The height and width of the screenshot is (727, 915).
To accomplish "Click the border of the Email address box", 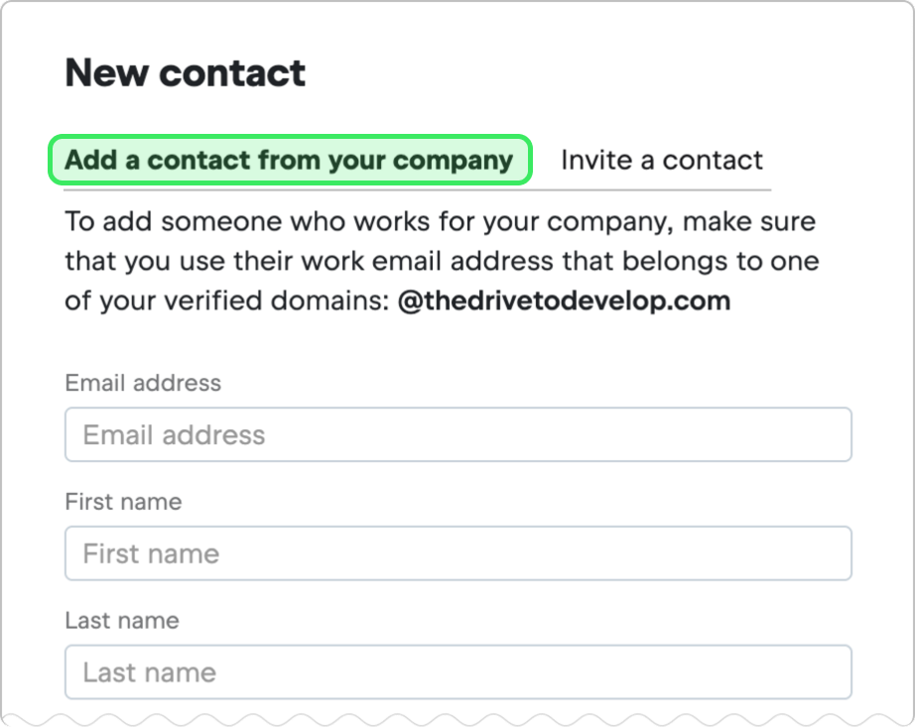I will pyautogui.click(x=457, y=410).
